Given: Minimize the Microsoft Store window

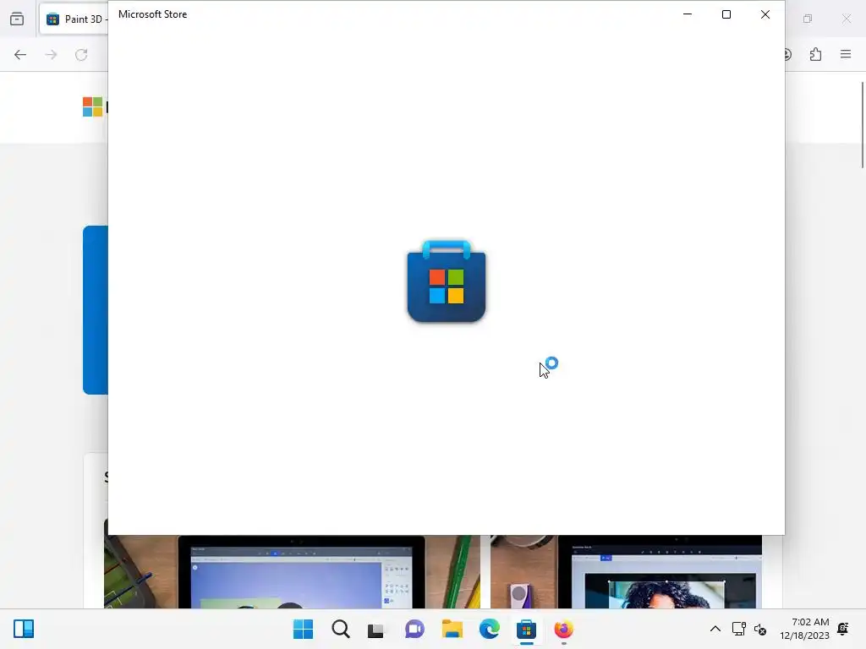Looking at the screenshot, I should 688,14.
